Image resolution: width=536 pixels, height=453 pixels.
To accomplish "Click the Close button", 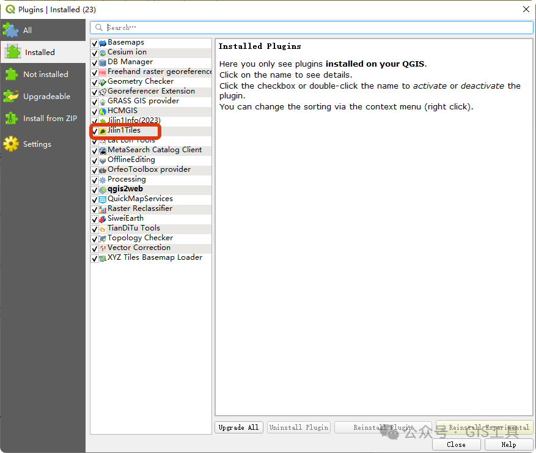I will (457, 444).
